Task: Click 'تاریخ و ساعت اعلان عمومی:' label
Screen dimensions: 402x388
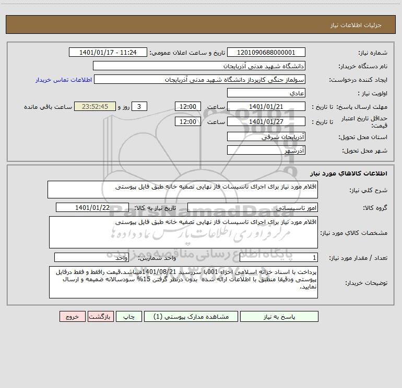Action: [187, 53]
